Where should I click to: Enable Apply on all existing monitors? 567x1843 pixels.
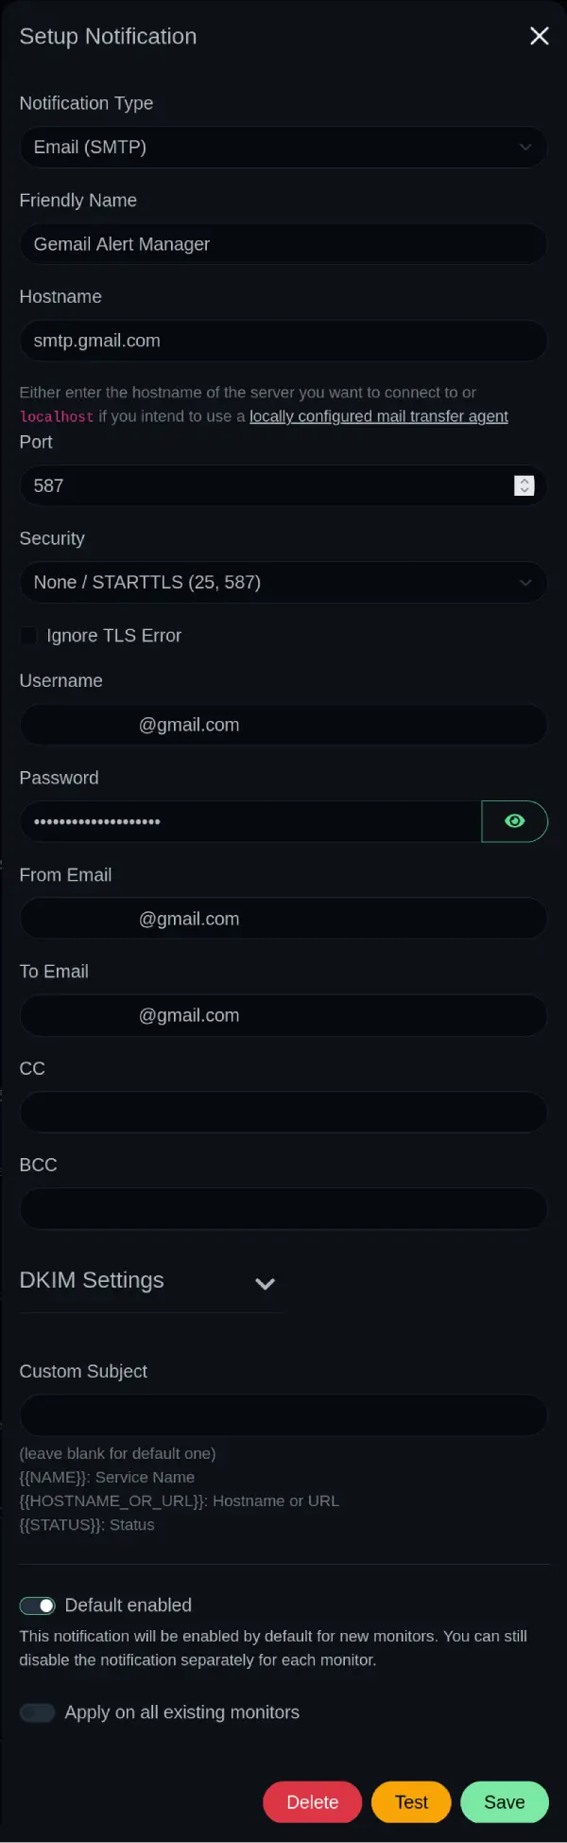38,1712
